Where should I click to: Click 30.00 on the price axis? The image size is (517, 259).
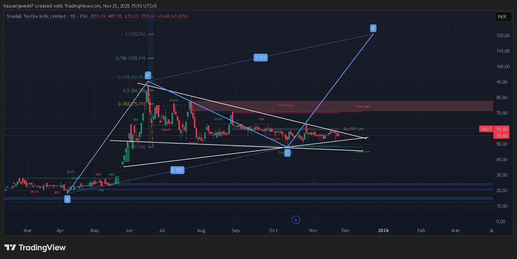click(502, 175)
